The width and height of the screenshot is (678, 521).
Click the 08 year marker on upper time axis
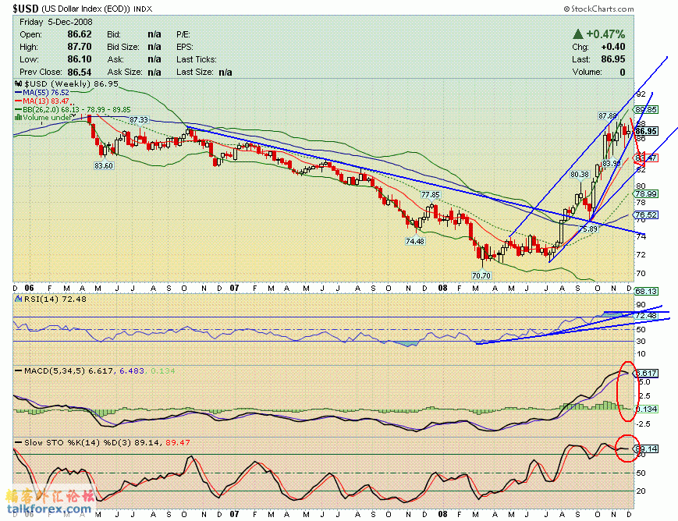[442, 288]
